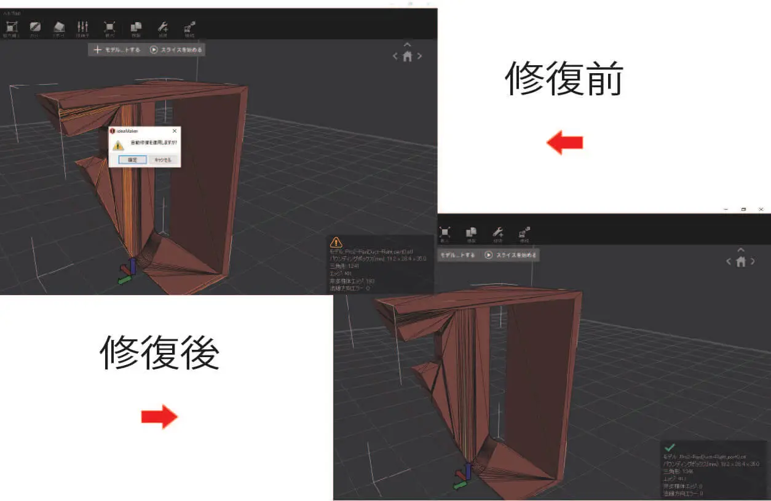Click the Connect printer icon in upper toolbar
771x501 pixels.
[x=189, y=27]
